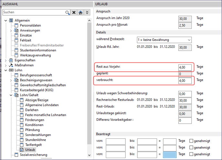Click the Personaldaten page icon
The width and height of the screenshot is (222, 160).
pos(16,25)
